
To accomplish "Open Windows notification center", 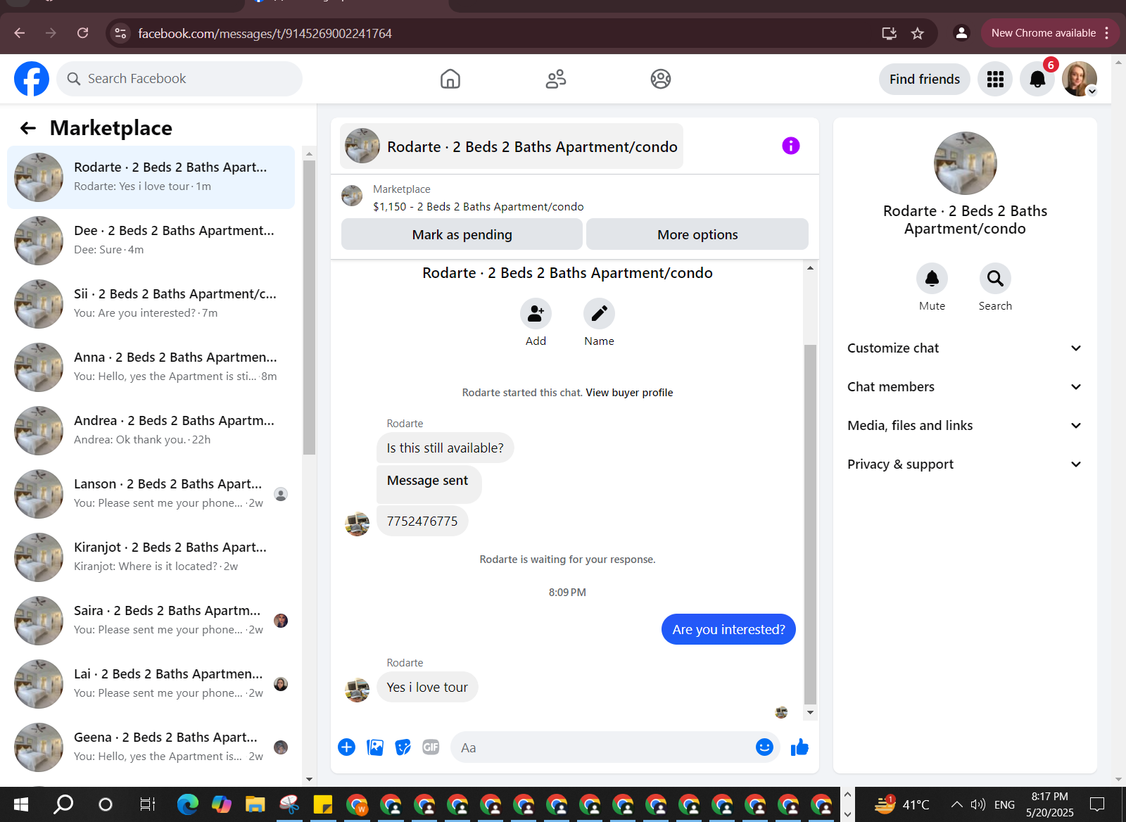I will [x=1097, y=804].
